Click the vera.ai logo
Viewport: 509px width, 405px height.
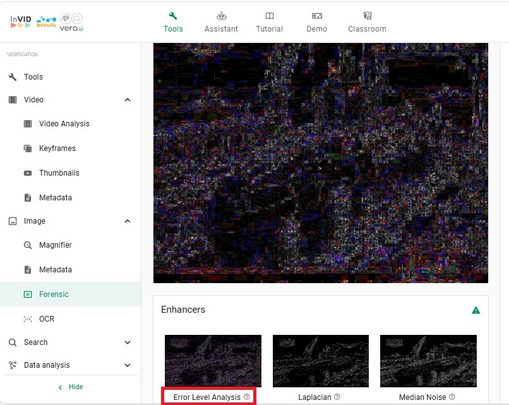[x=71, y=22]
